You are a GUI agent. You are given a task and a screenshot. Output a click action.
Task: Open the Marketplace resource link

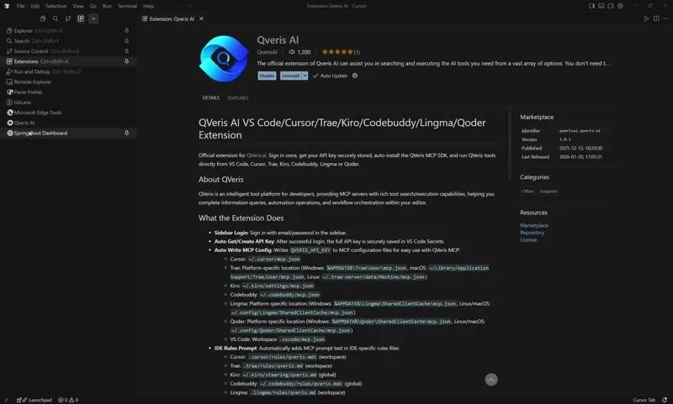click(534, 225)
